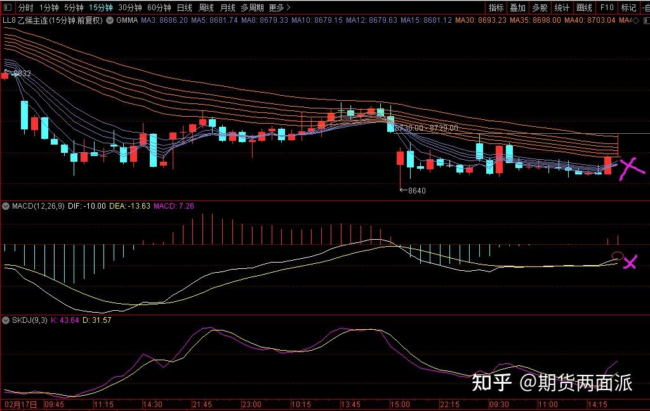Click the MA15: 8681.12 value
650x411 pixels.
pos(426,20)
